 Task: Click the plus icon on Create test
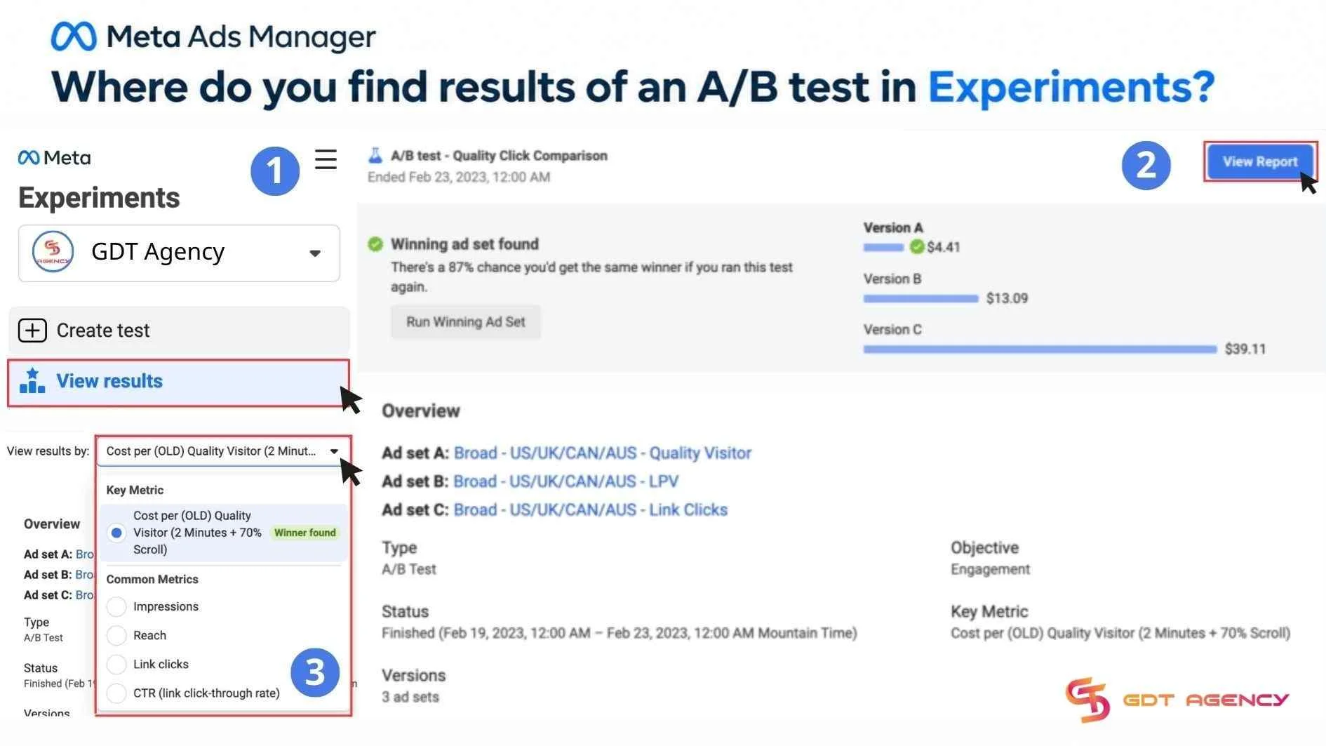pyautogui.click(x=32, y=330)
